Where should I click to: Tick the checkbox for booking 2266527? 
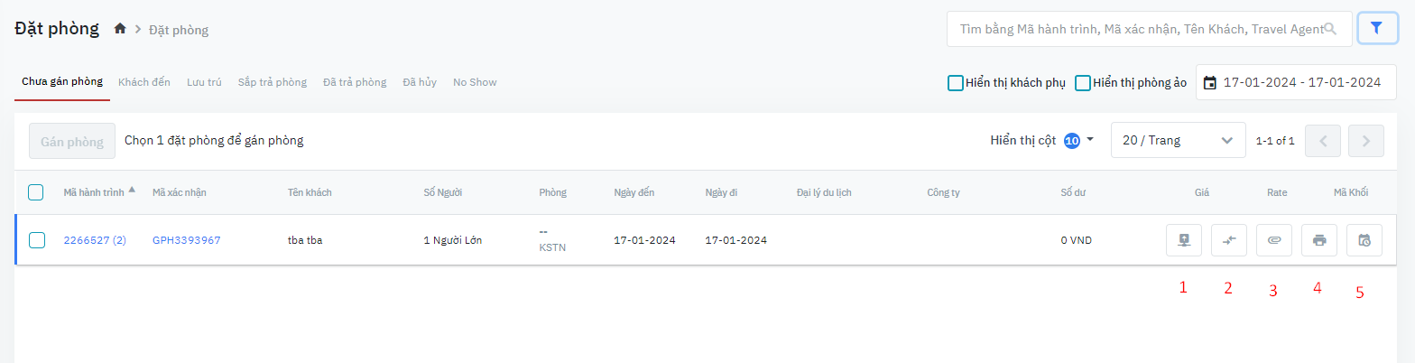point(36,240)
